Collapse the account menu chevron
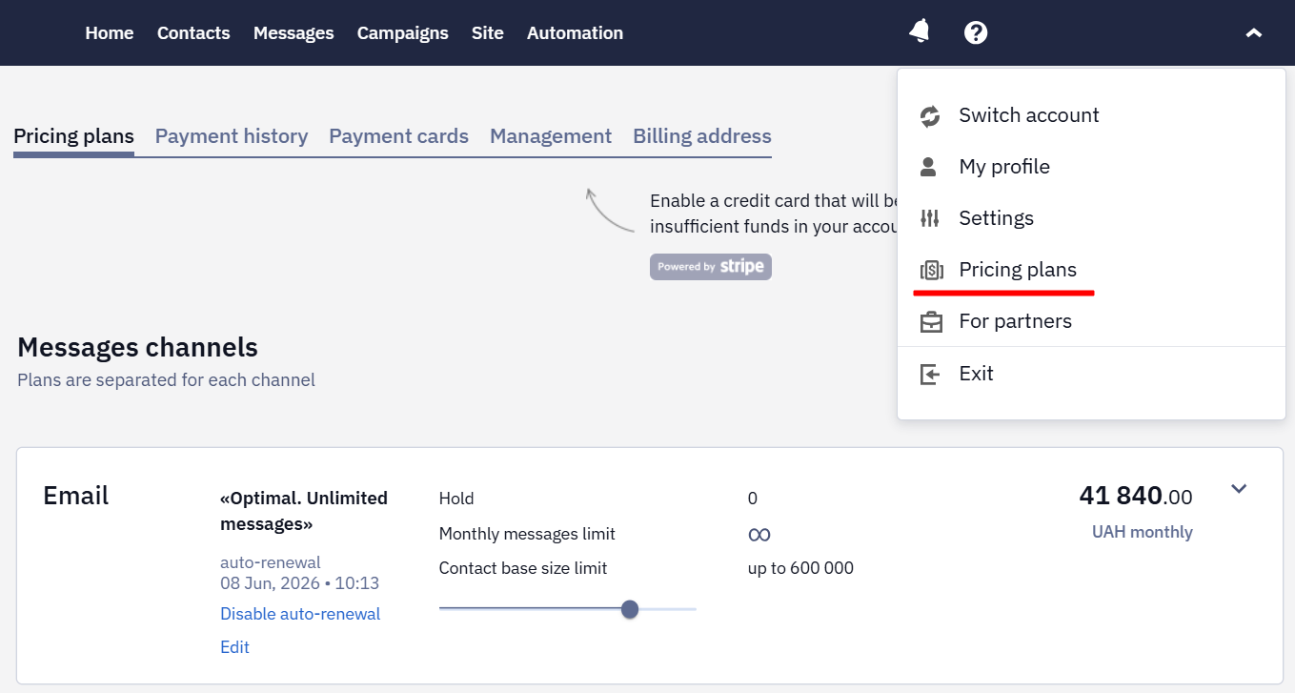The height and width of the screenshot is (693, 1295). coord(1253,33)
